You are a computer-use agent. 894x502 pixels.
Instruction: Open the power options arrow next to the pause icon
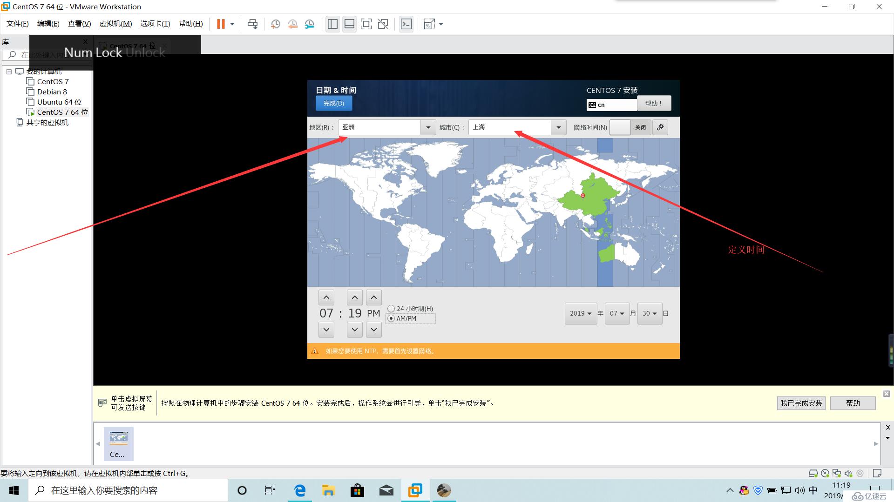pos(232,24)
